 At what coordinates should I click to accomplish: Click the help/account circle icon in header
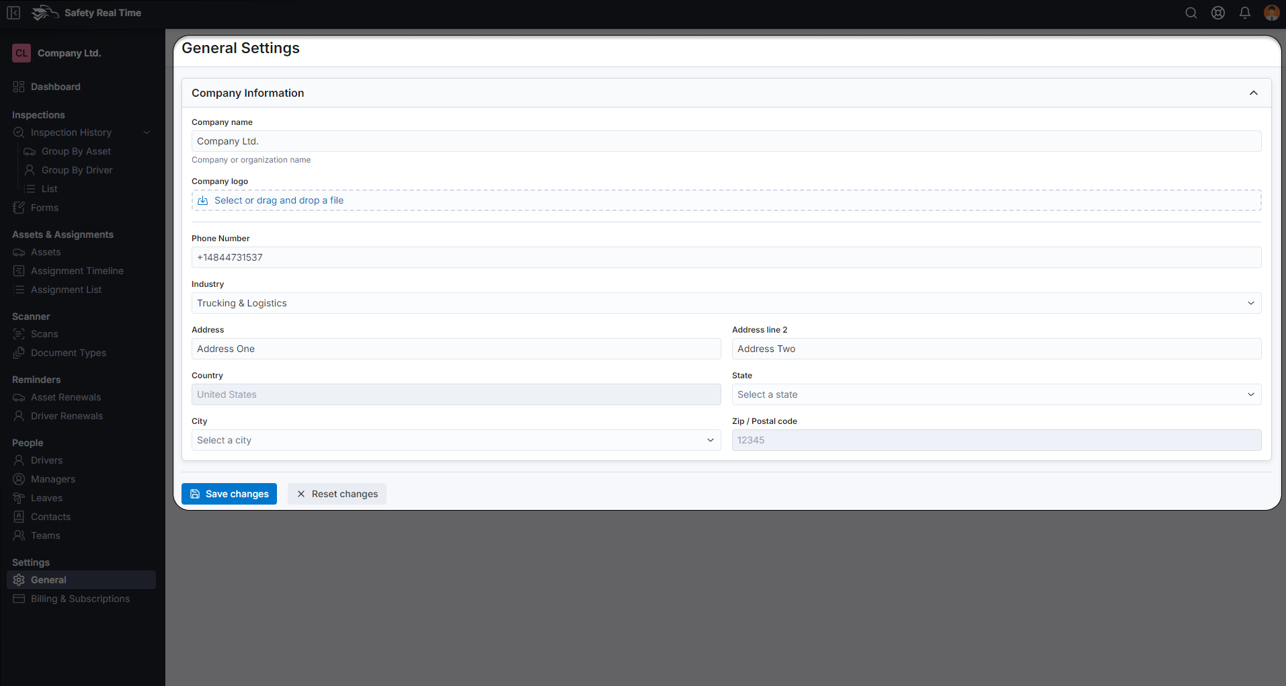1217,12
